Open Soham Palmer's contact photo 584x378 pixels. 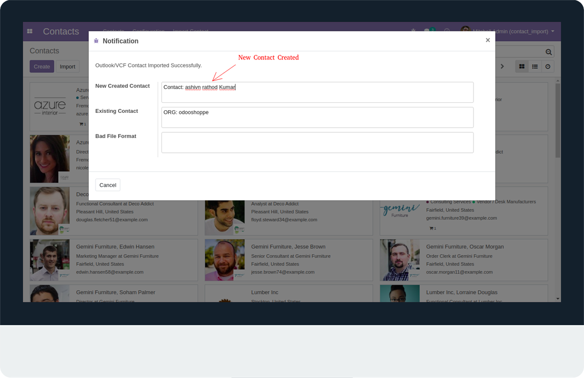[49, 294]
